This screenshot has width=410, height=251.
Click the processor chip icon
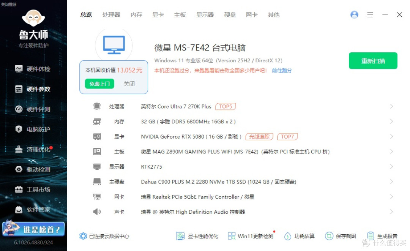(97, 106)
